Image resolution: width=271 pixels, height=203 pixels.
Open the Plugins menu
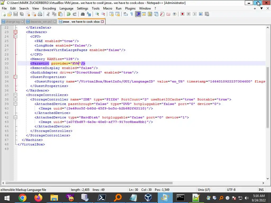coord(130,8)
